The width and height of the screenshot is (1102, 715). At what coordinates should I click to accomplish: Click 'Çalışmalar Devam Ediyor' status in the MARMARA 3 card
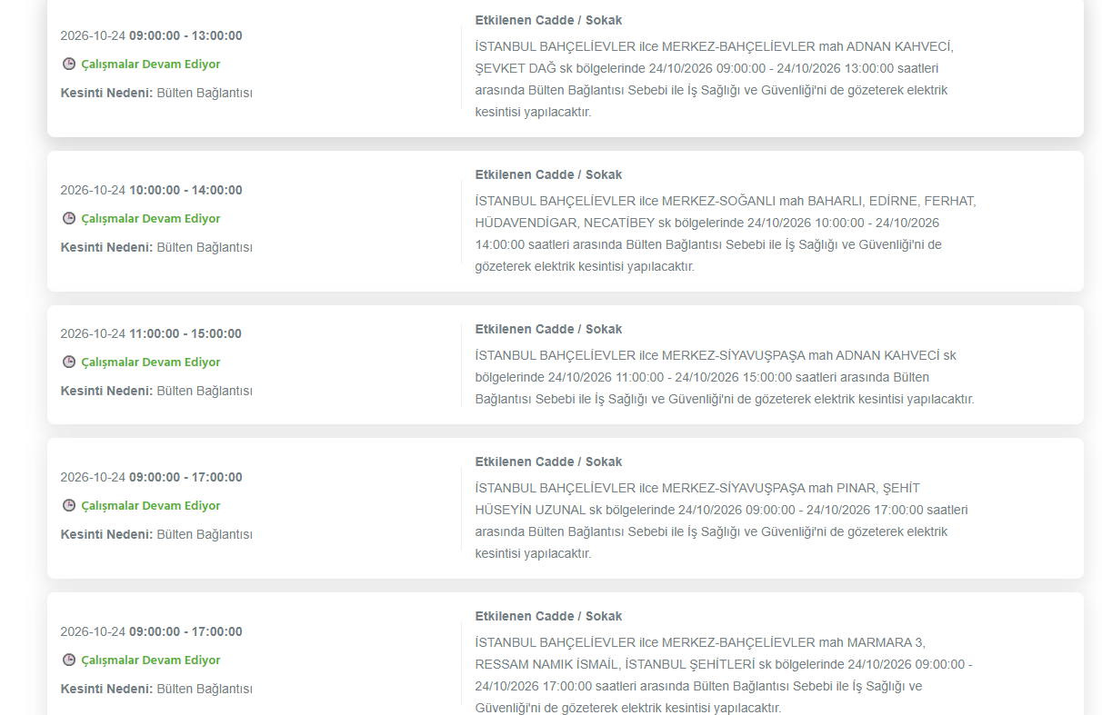click(x=151, y=660)
